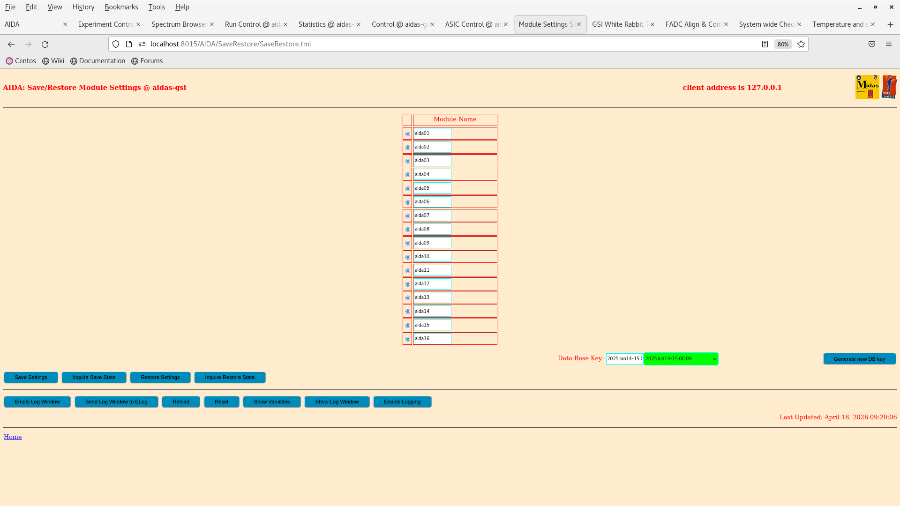Viewport: 900px width, 506px height.
Task: Click the Midas logo image
Action: click(867, 86)
